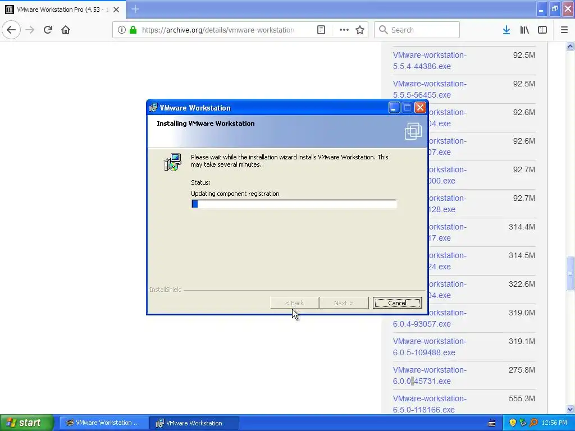Go back to previous page in Firefox
The image size is (575, 431).
coord(11,30)
